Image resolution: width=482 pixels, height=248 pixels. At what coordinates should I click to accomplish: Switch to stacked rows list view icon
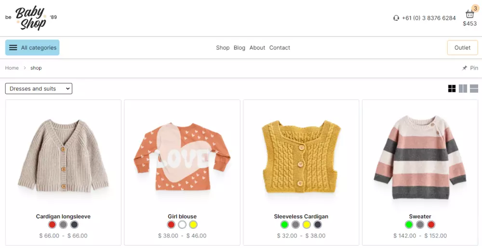[x=474, y=88]
